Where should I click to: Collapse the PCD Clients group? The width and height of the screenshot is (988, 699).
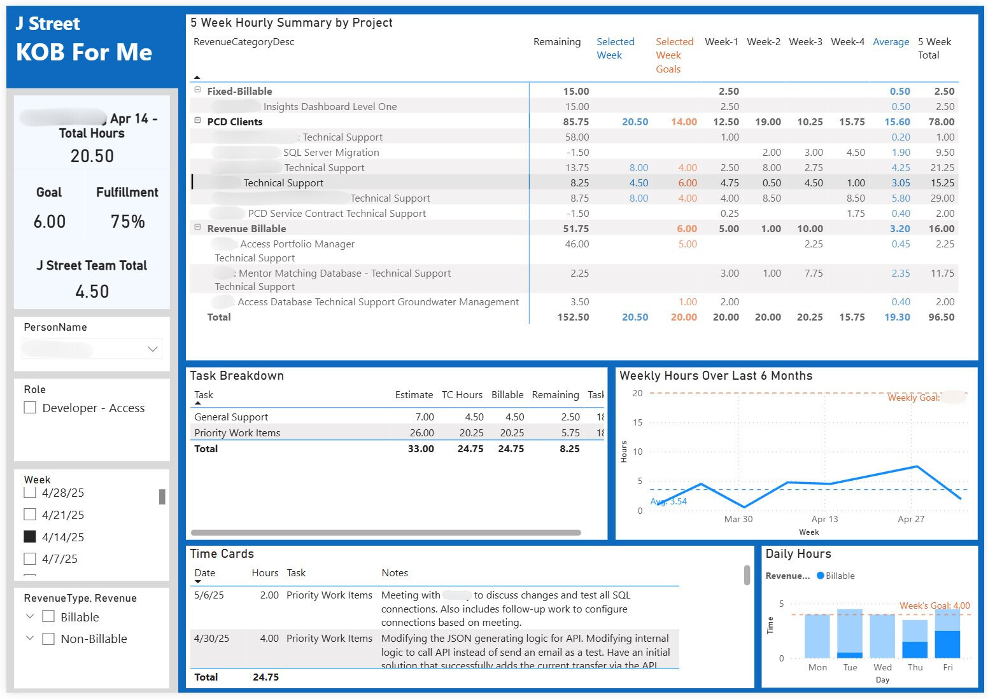pos(197,121)
